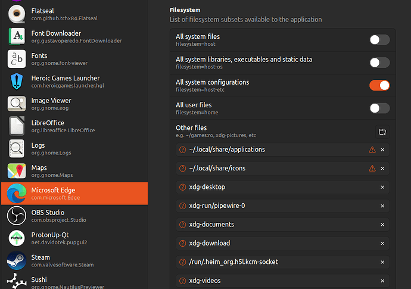
Task: Open Font Downloader app icon
Action: [17, 36]
